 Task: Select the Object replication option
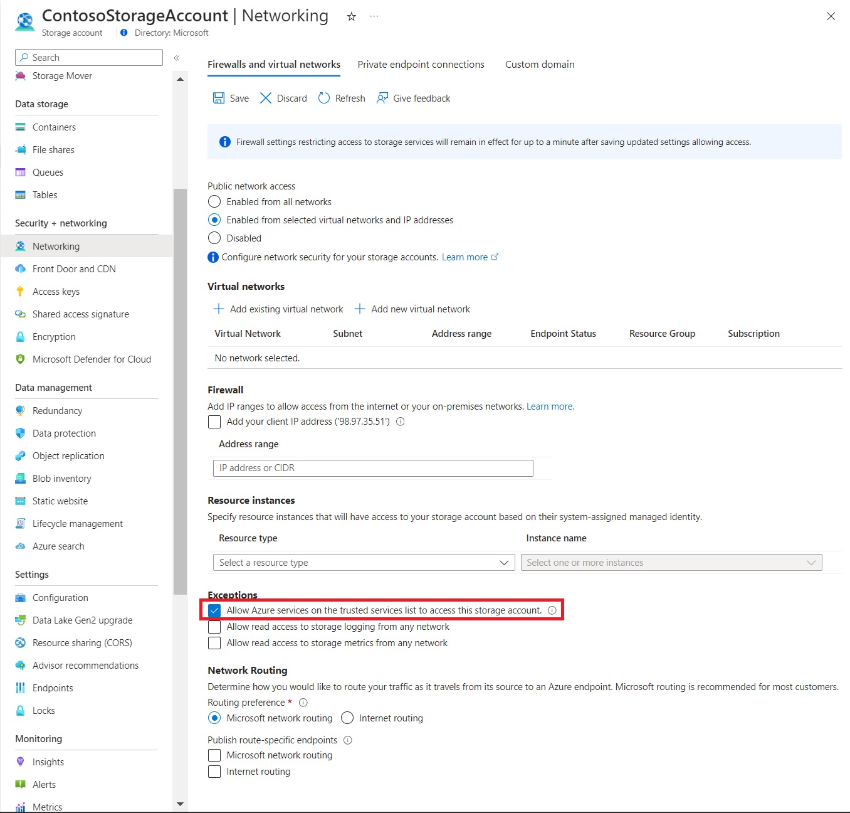[68, 455]
